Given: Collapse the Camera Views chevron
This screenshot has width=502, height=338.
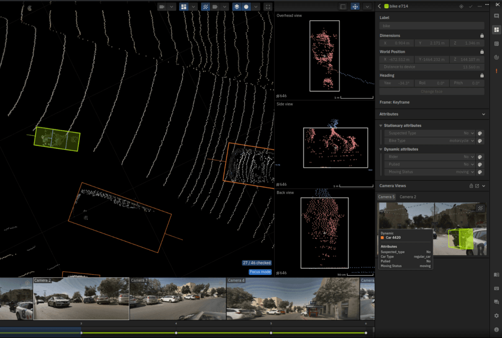Looking at the screenshot, I should (484, 186).
